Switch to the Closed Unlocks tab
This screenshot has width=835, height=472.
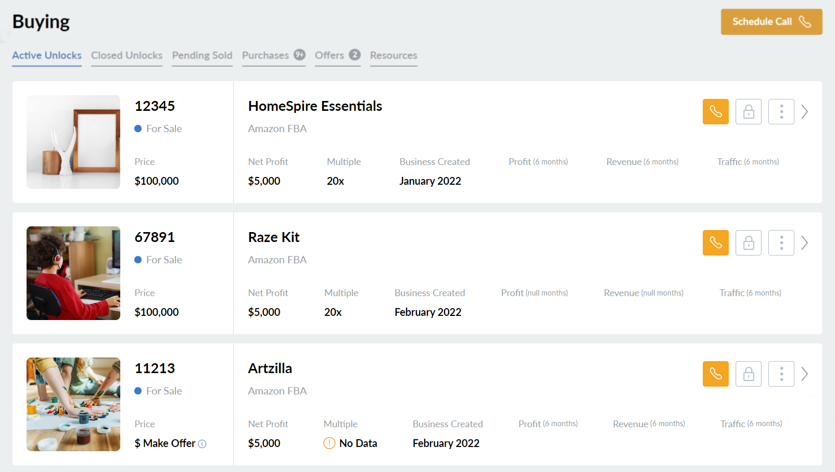pyautogui.click(x=126, y=55)
